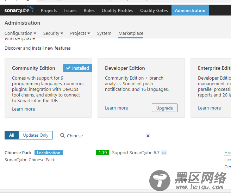Expand the Configuration dropdown
The height and width of the screenshot is (193, 231).
[x=20, y=33]
